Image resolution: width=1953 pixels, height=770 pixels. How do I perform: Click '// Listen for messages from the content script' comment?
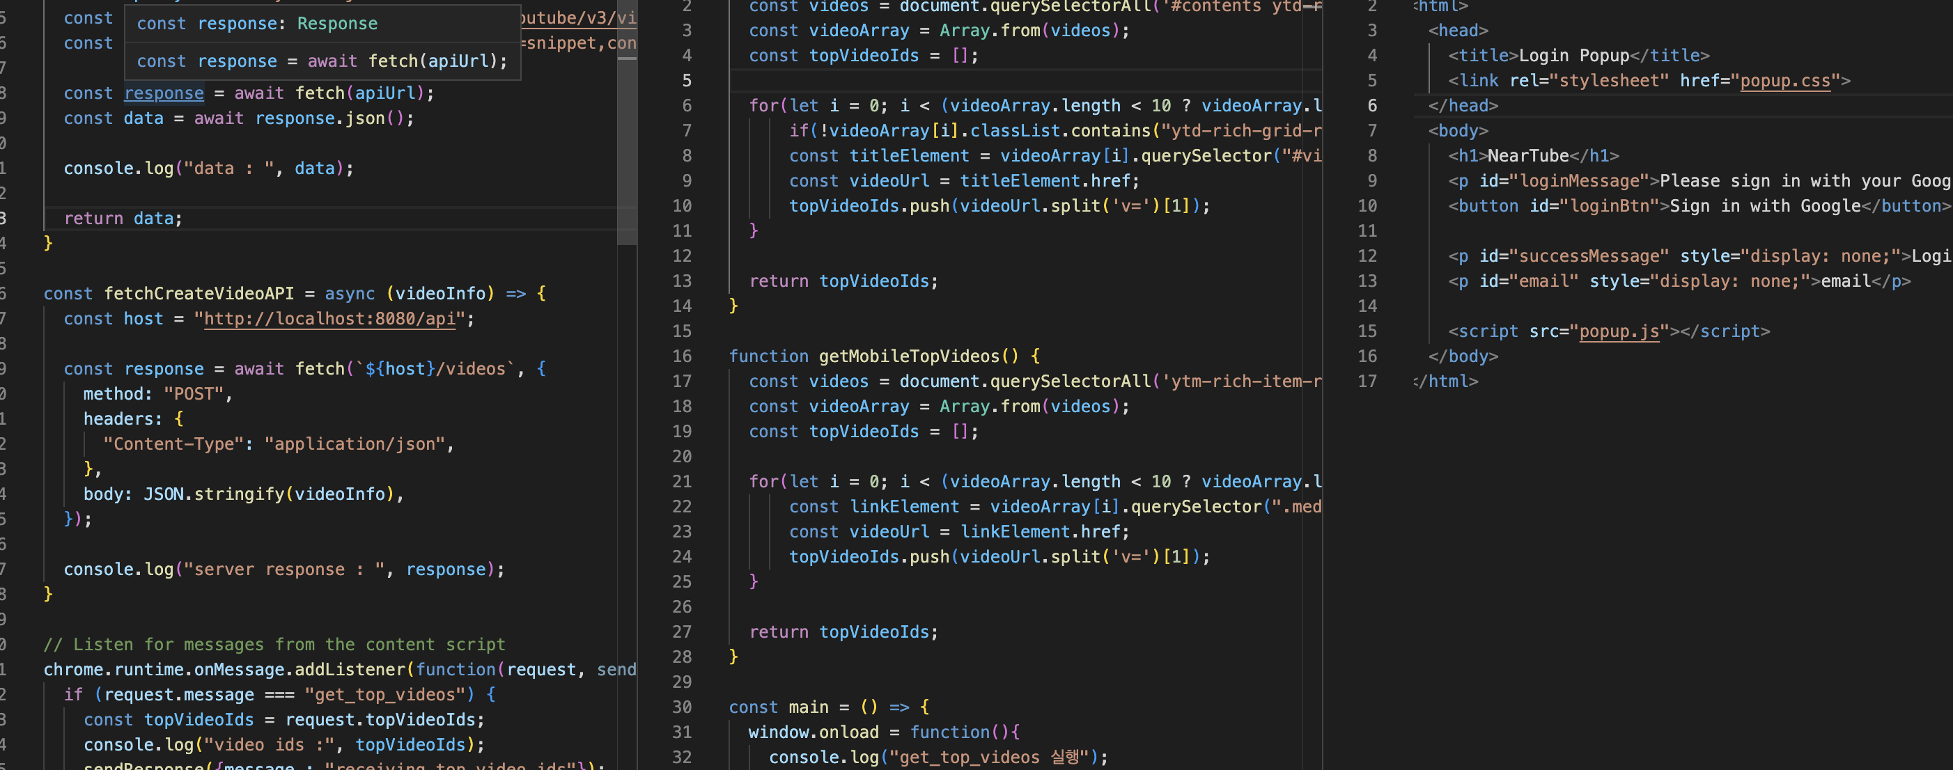click(x=274, y=645)
